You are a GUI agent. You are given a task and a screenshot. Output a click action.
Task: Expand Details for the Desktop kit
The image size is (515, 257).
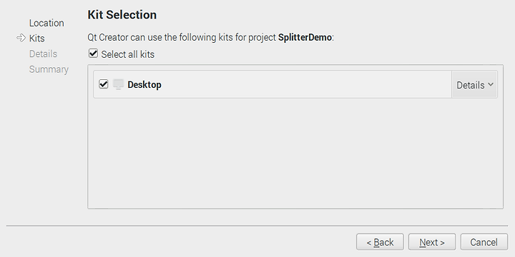(x=474, y=84)
